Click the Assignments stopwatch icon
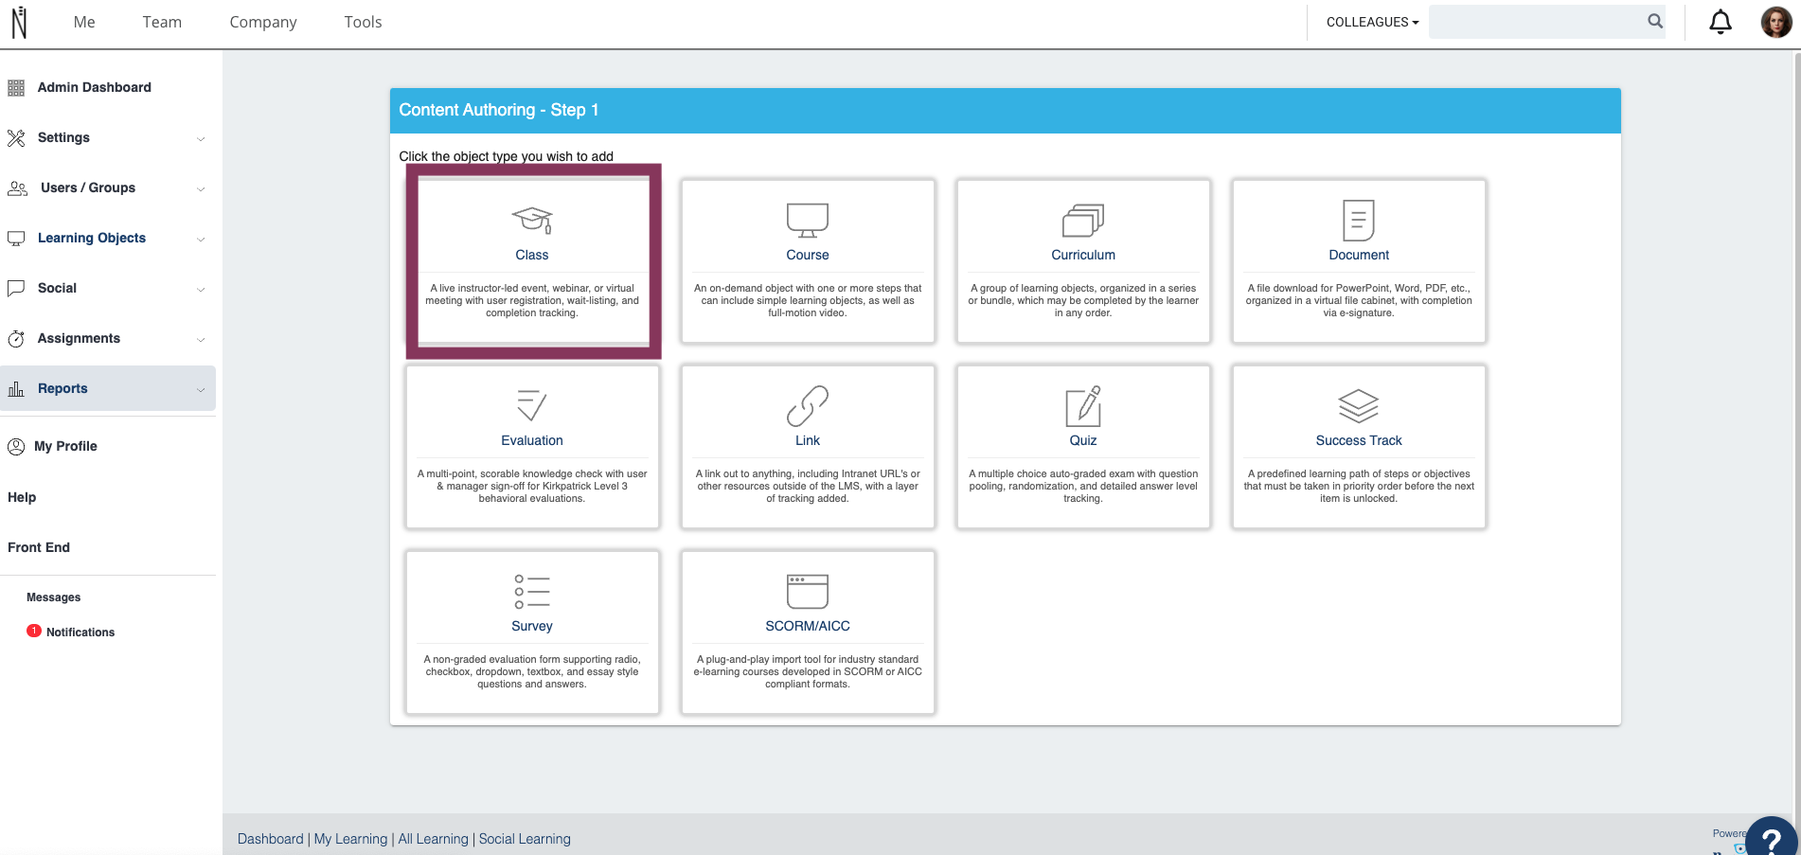Image resolution: width=1801 pixels, height=855 pixels. (x=16, y=339)
